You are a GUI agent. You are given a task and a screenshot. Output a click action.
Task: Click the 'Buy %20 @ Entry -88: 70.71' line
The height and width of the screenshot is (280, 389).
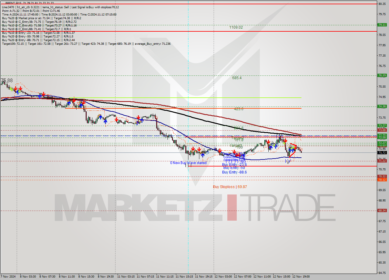(x=38, y=40)
